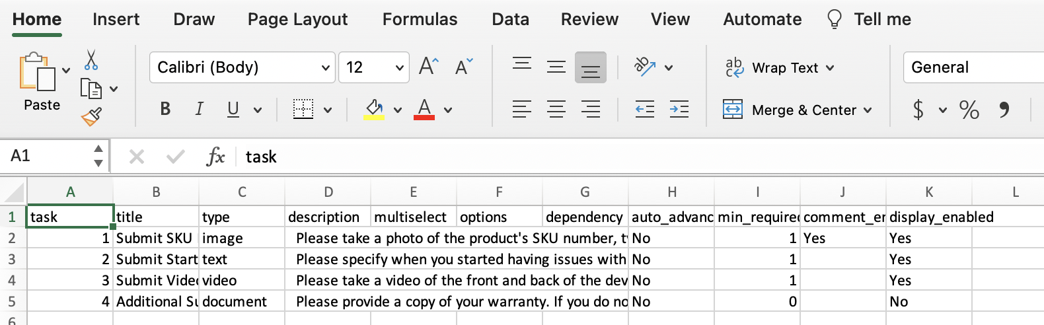Cut selection with the scissors icon
Image resolution: width=1044 pixels, height=325 pixels.
91,60
